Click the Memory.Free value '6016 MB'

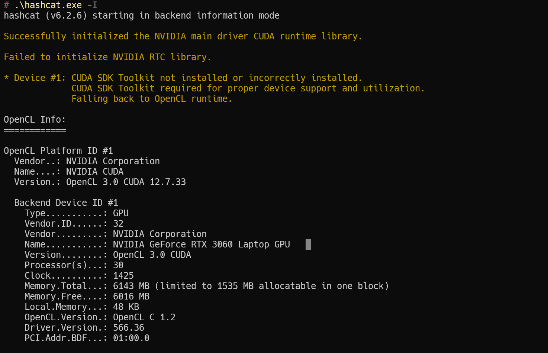131,297
